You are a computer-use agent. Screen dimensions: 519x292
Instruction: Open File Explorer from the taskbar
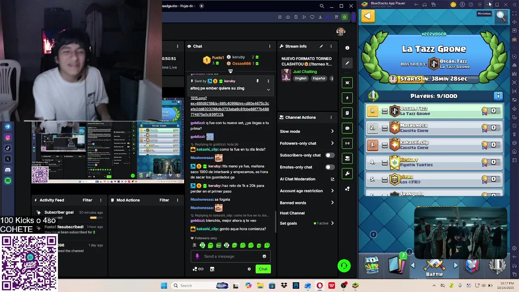[x=260, y=286]
